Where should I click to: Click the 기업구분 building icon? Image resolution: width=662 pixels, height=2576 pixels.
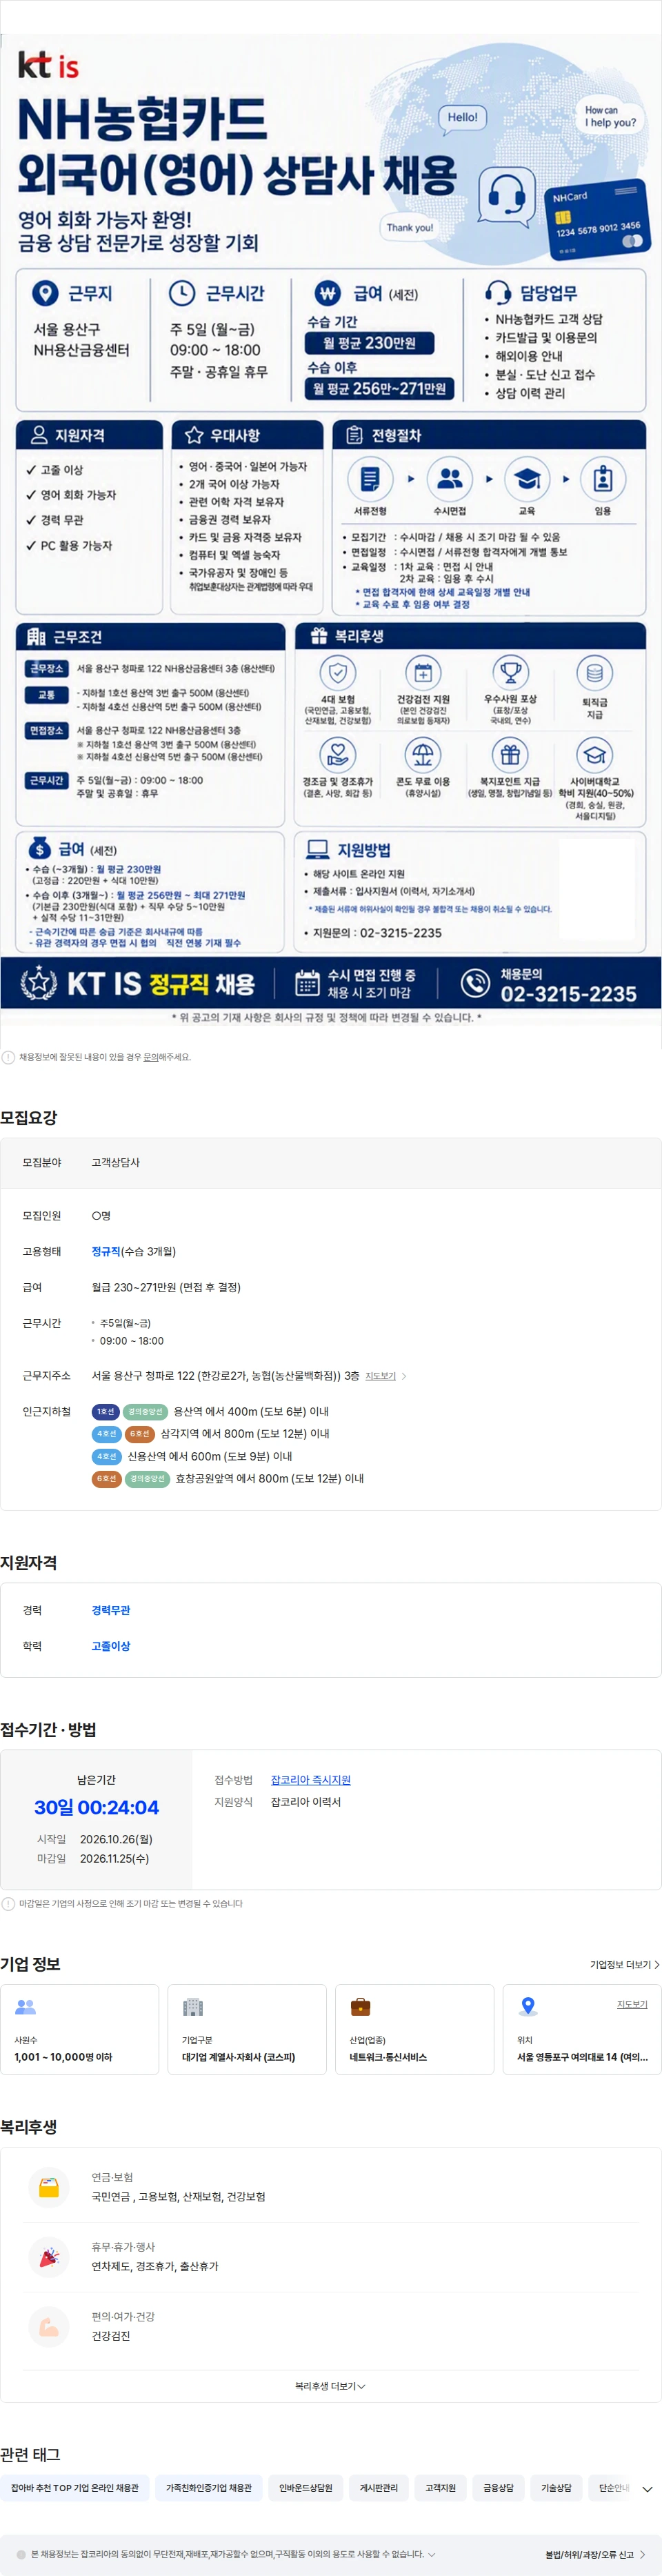193,2007
